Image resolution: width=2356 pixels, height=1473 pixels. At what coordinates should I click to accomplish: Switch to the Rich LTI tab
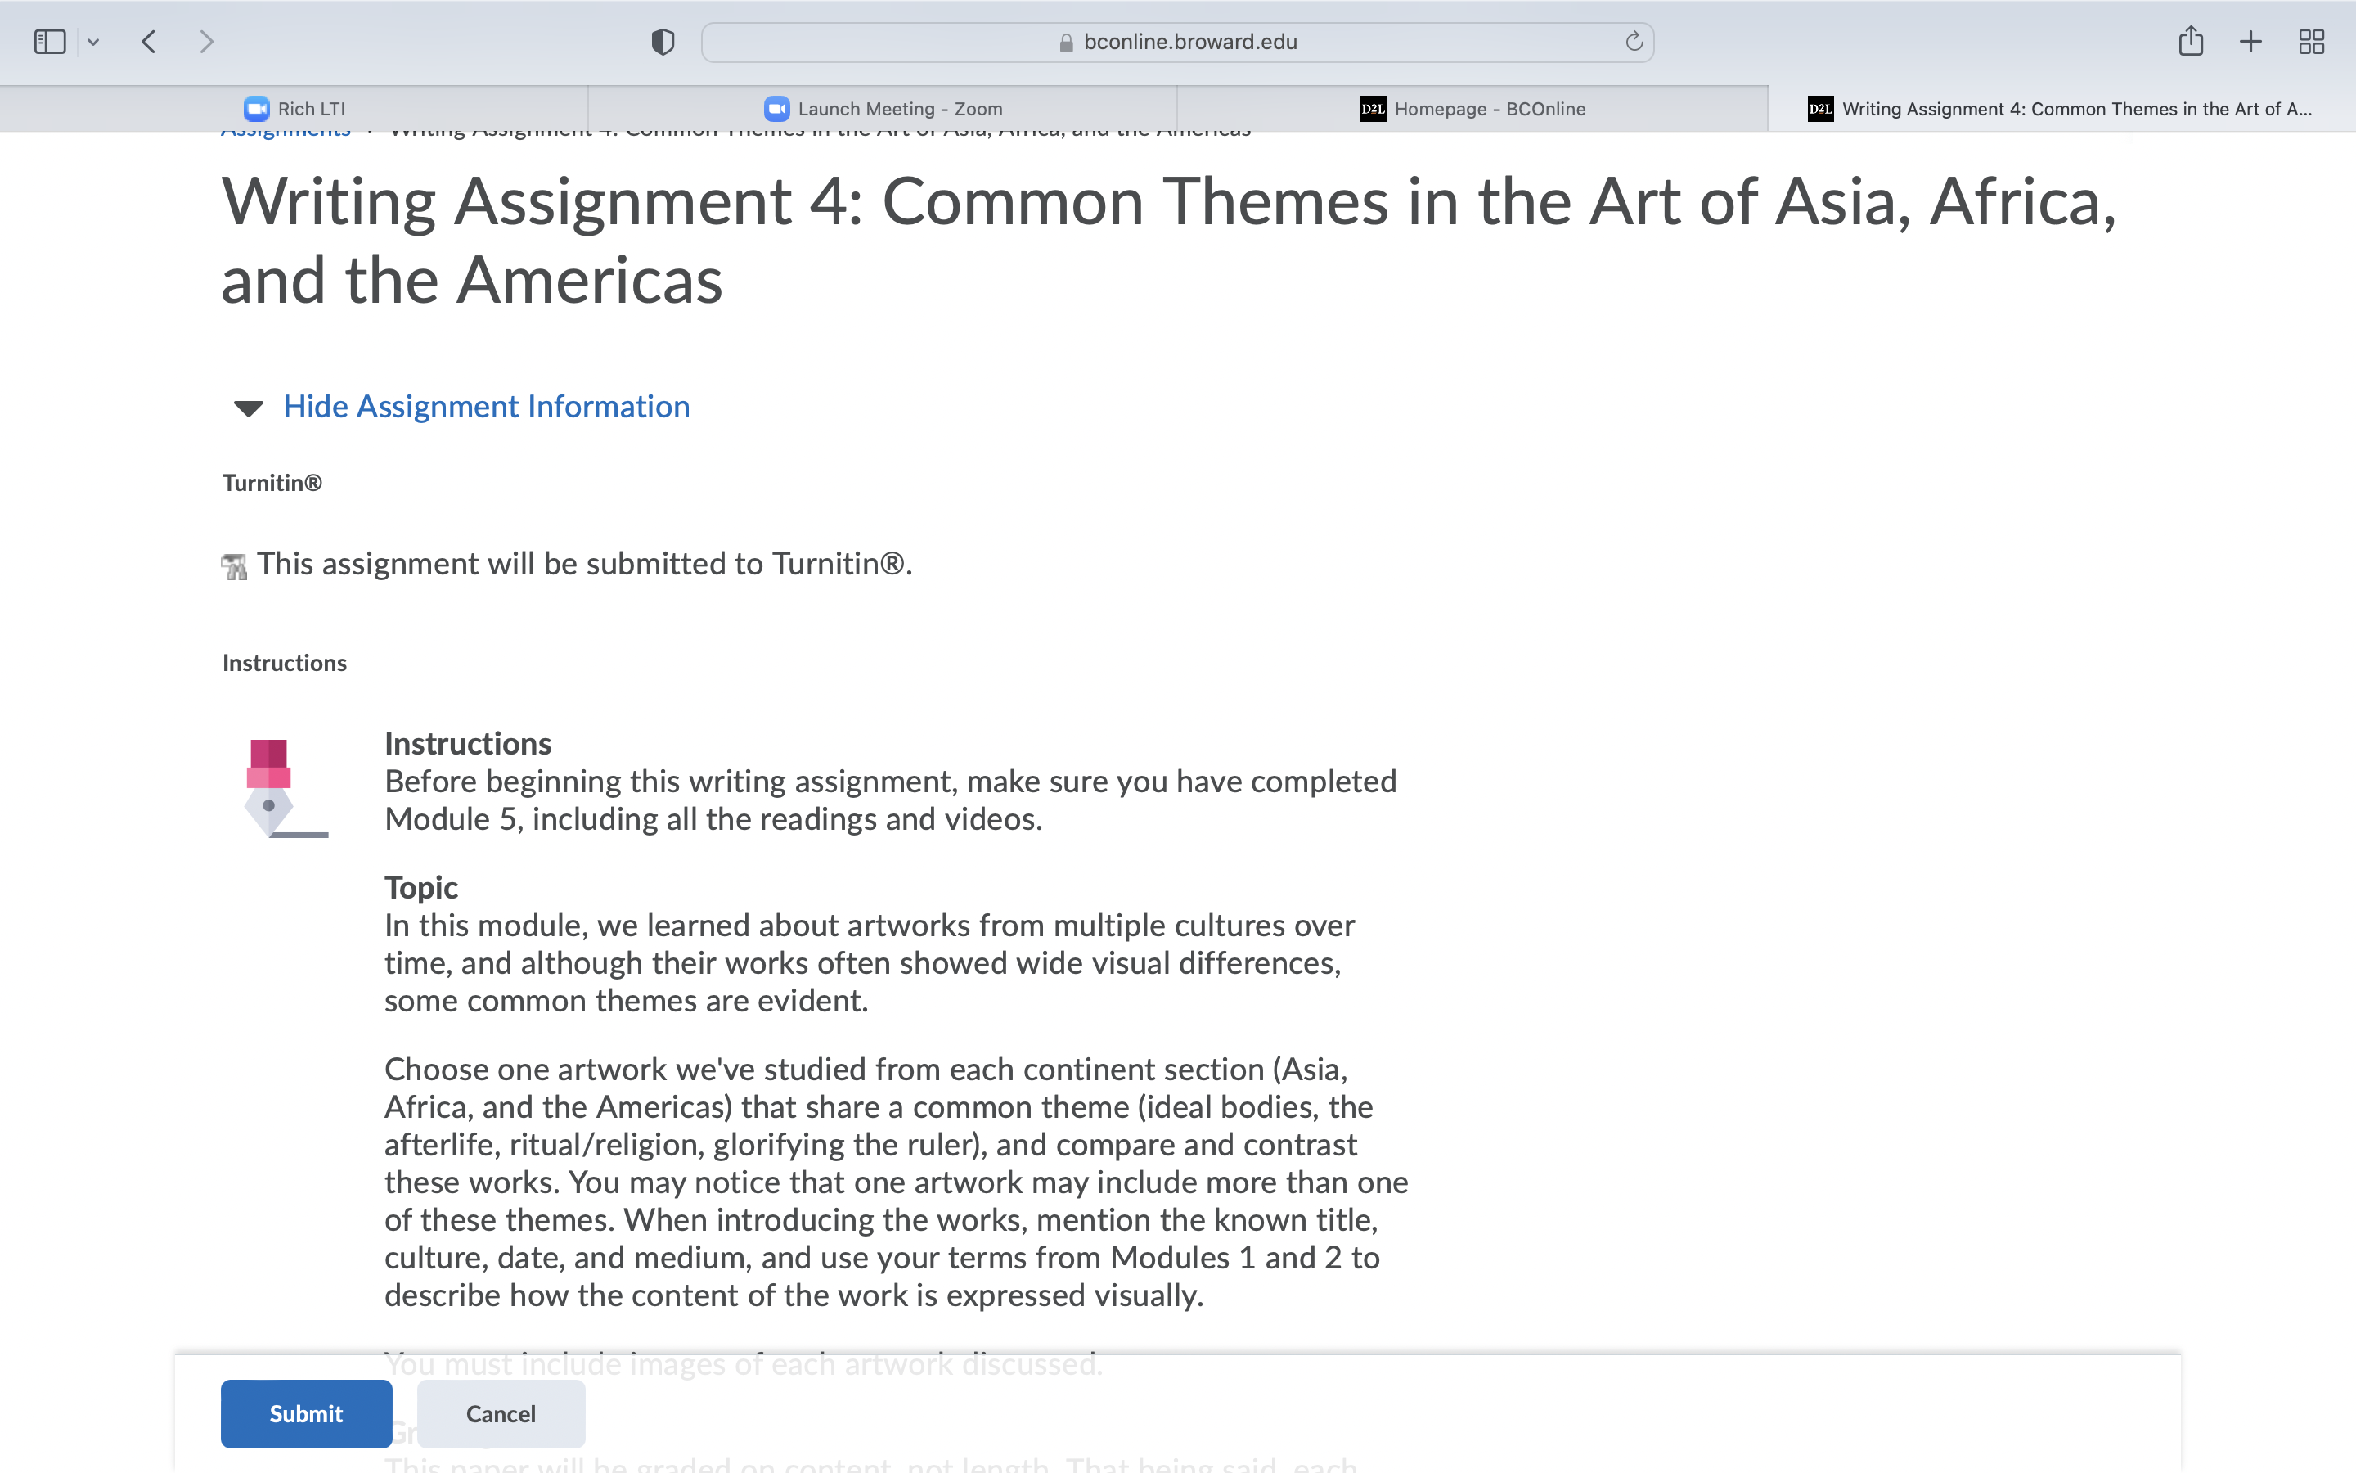point(294,109)
